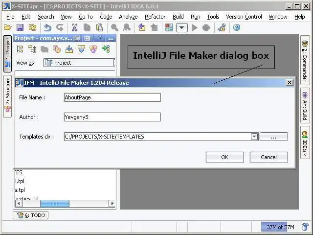Toggle pin on Project panel

(x=99, y=38)
